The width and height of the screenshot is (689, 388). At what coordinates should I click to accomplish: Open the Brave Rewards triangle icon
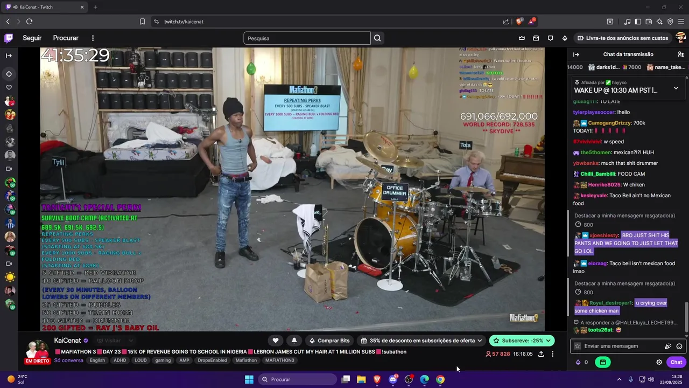[532, 22]
